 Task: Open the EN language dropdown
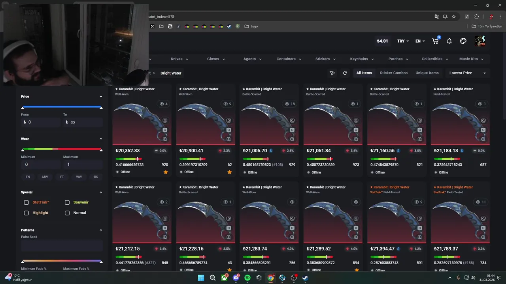pyautogui.click(x=420, y=41)
